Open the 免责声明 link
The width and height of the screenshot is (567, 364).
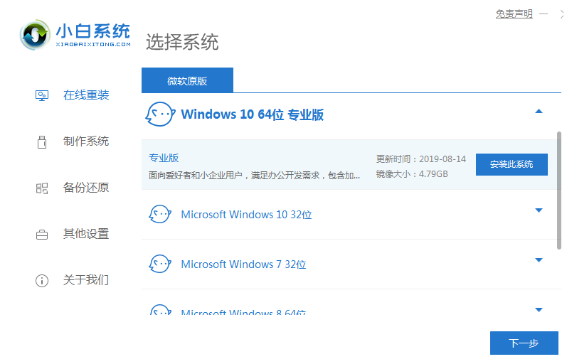pos(514,14)
